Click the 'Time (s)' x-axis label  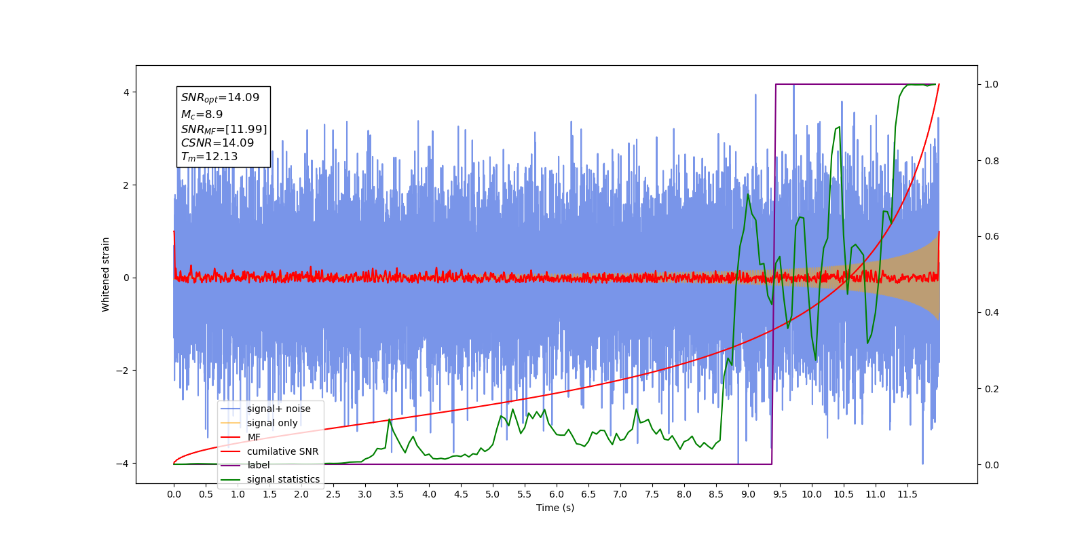coord(555,508)
